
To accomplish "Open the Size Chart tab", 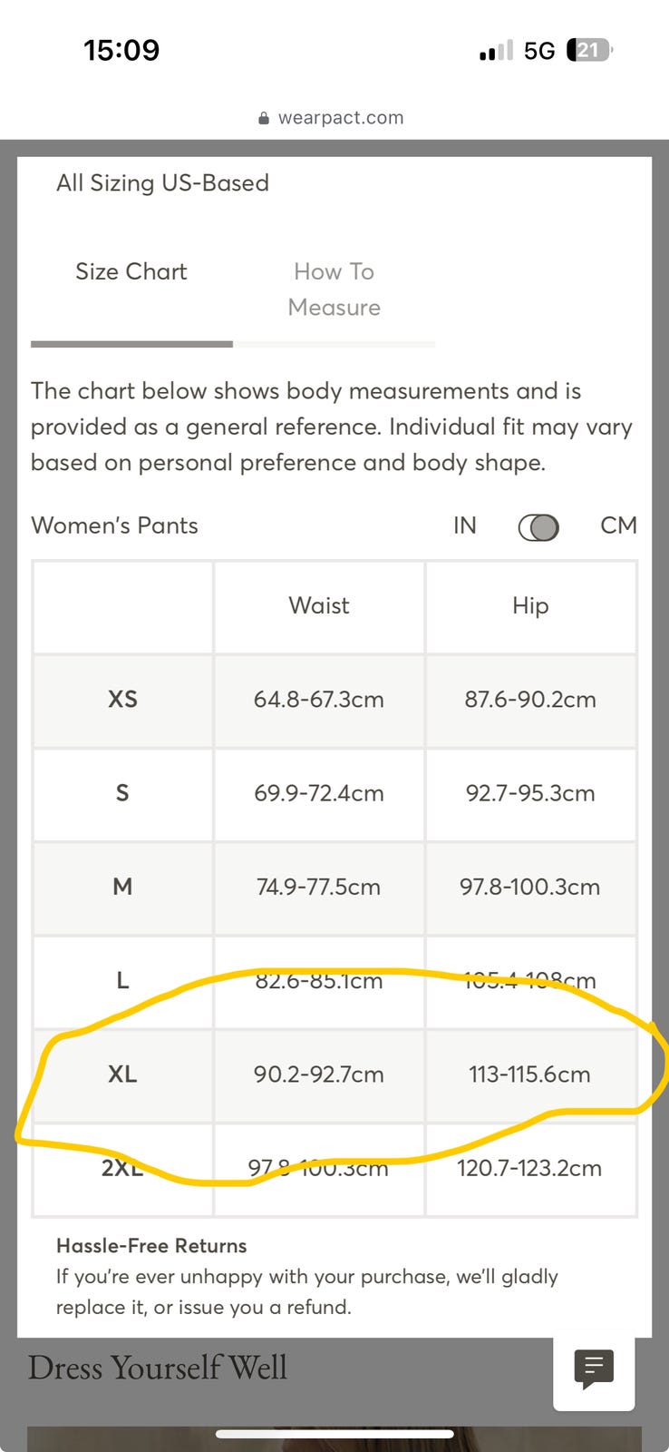I will click(x=131, y=272).
